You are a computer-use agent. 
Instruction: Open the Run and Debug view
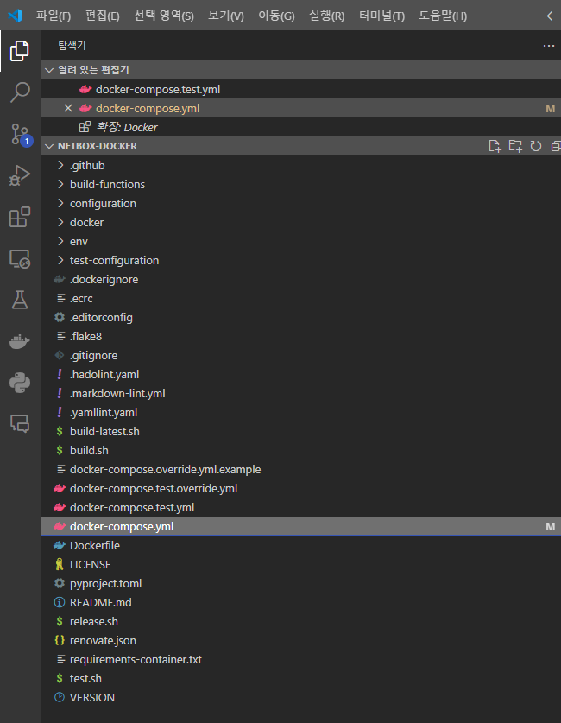click(x=19, y=175)
